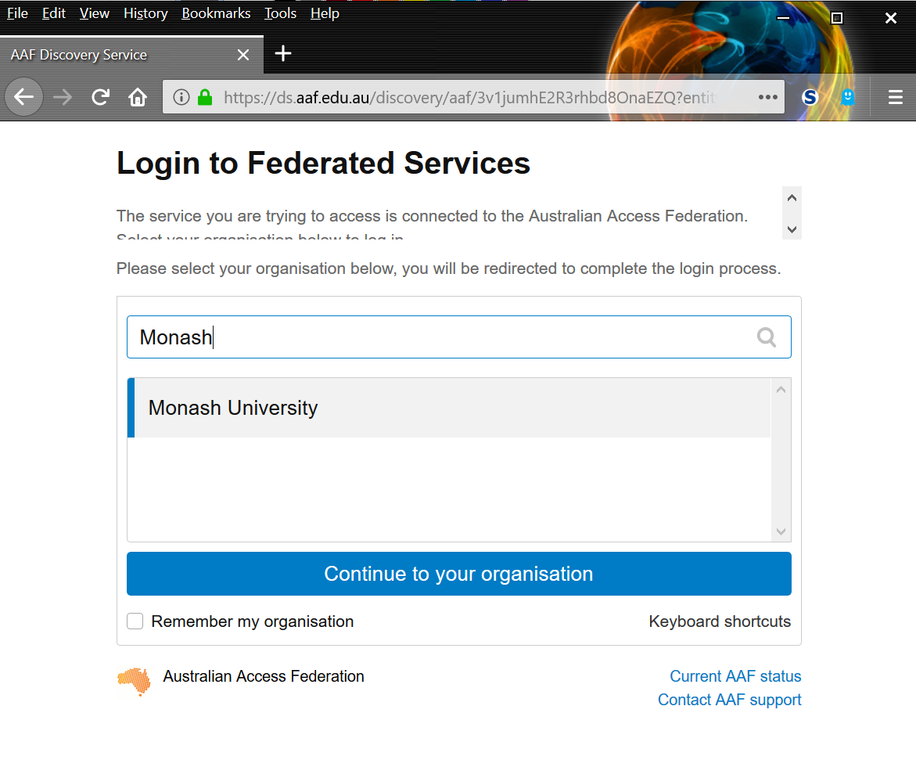Show site information via the info icon
The image size is (916, 778).
(181, 97)
